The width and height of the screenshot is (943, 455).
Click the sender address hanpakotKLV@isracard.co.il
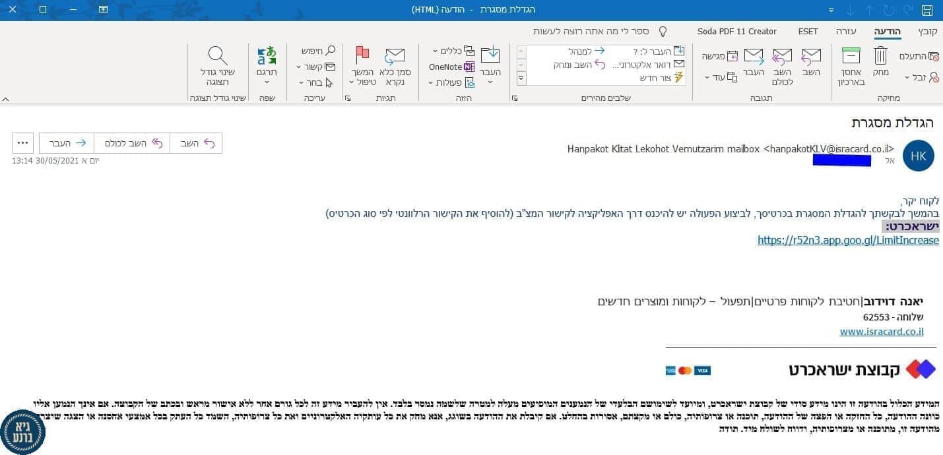[x=829, y=149]
